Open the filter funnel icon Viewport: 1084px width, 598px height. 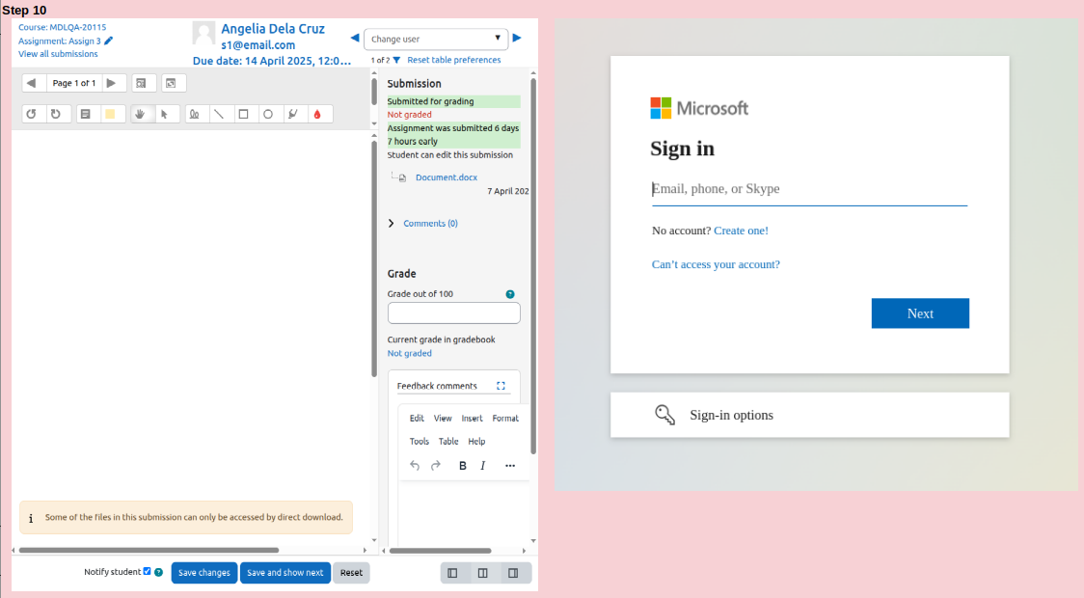click(396, 60)
